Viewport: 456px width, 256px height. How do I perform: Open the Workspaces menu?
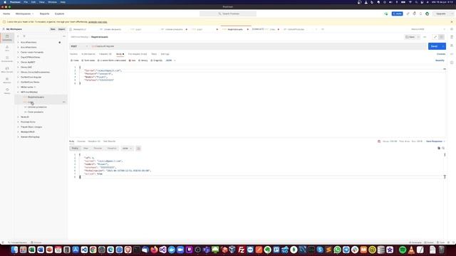pyautogui.click(x=24, y=14)
